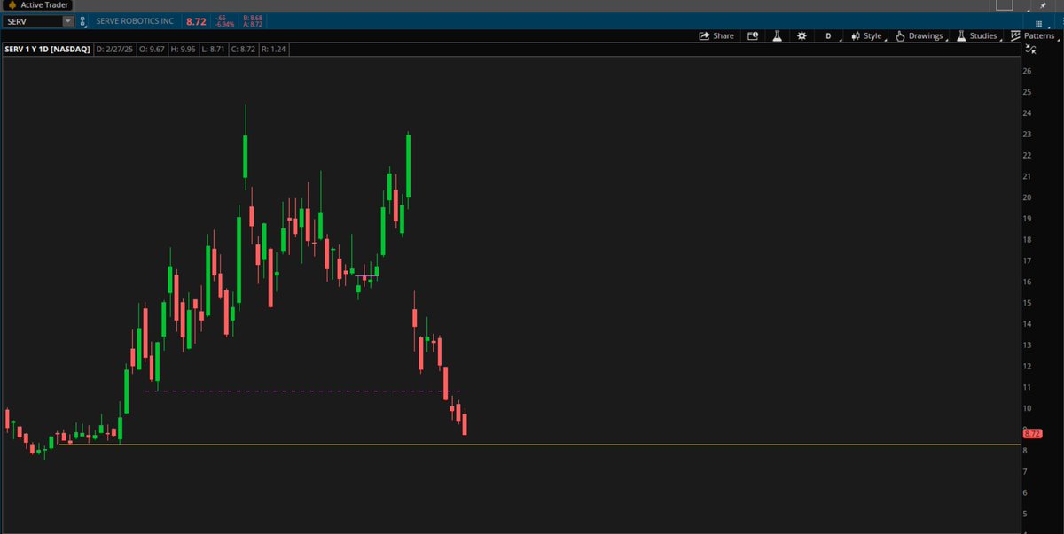Viewport: 1064px width, 534px height.
Task: Click the SERV symbol input field
Action: [x=32, y=20]
